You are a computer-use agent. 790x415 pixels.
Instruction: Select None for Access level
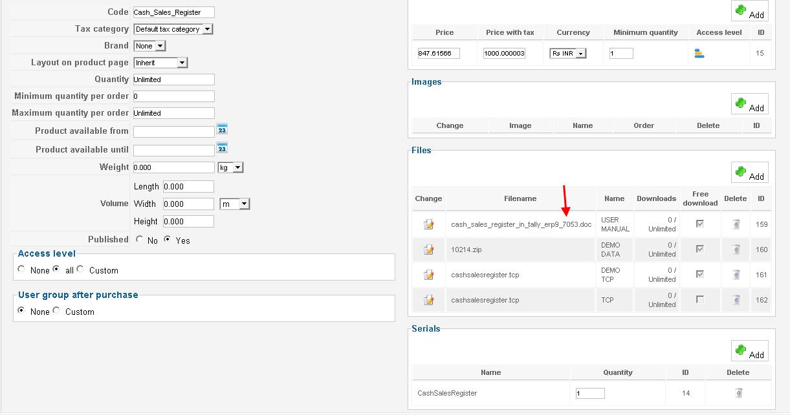(x=22, y=269)
